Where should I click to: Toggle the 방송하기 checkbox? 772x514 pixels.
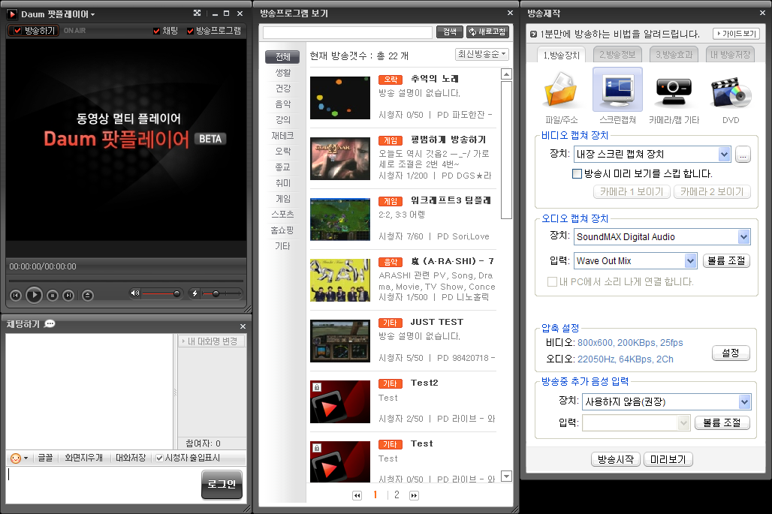(18, 31)
